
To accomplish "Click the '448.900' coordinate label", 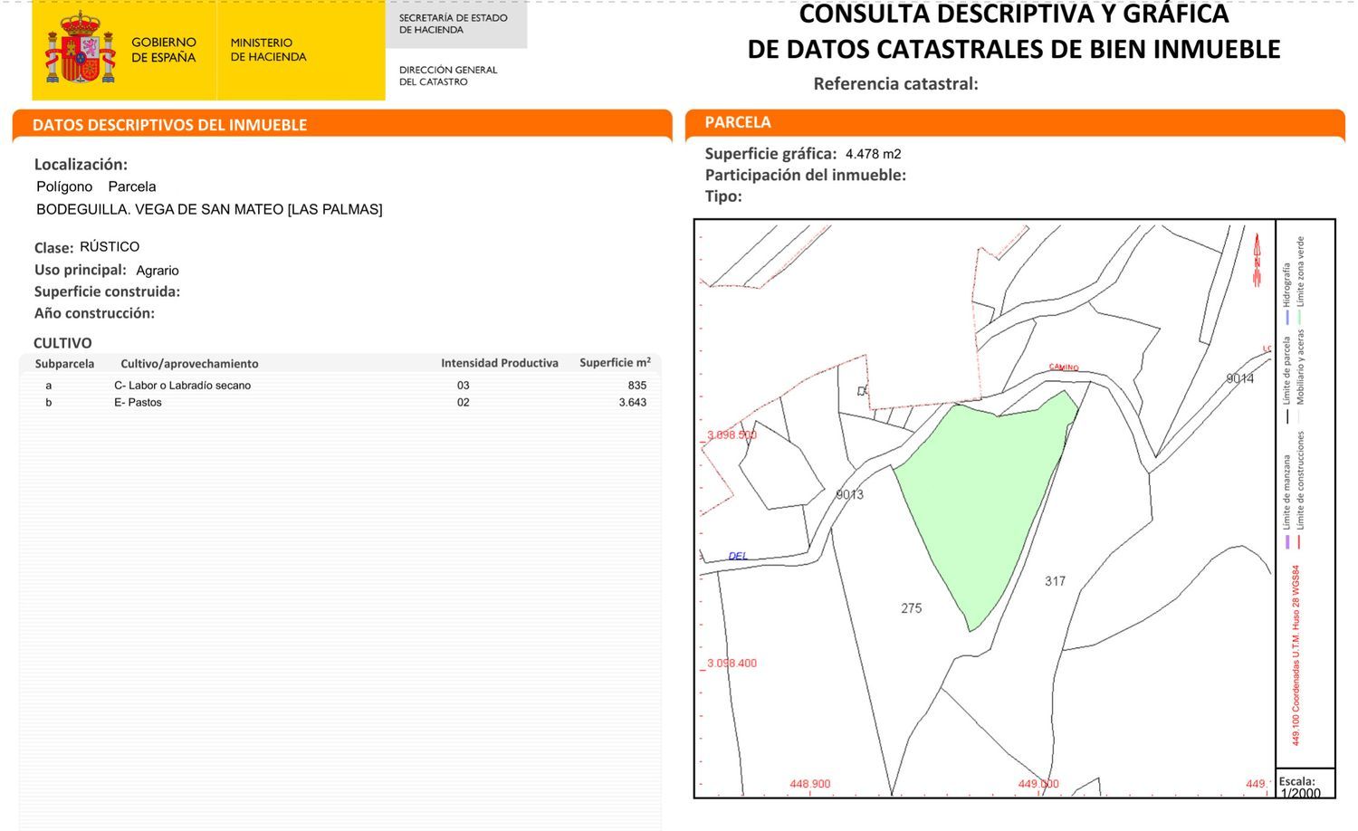I will pos(810,784).
